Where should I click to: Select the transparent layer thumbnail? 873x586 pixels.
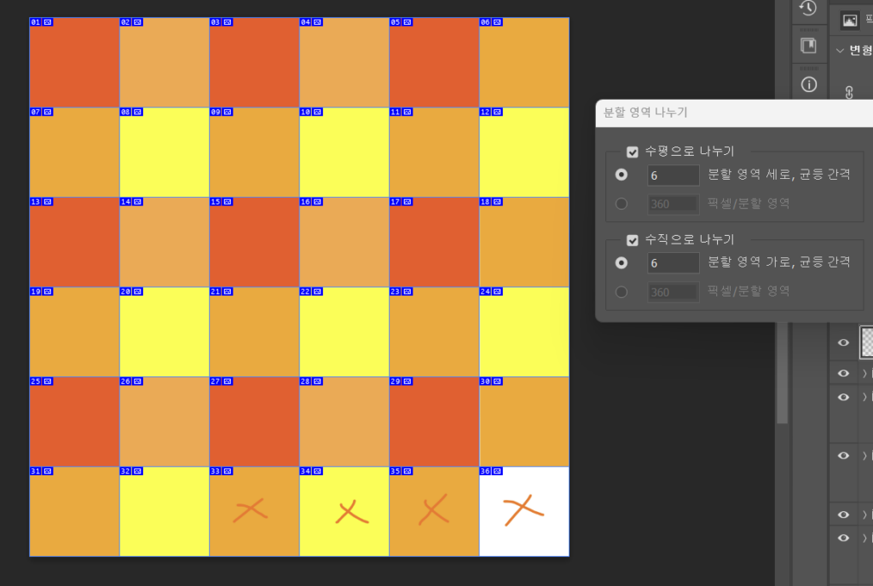click(868, 342)
